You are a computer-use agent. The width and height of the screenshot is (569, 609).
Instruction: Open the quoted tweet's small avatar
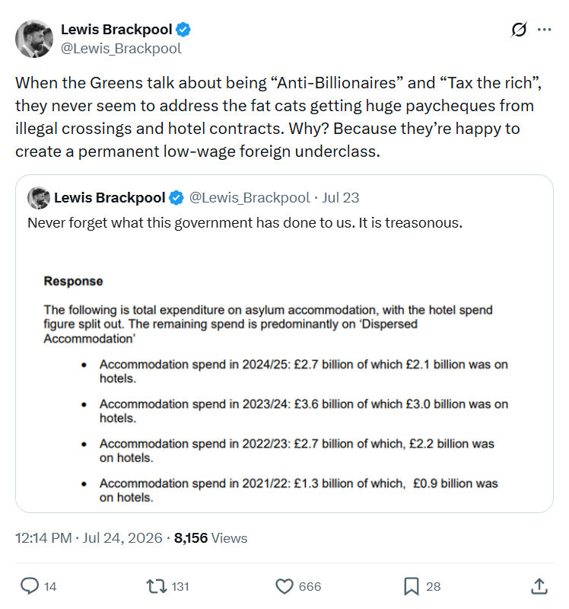(39, 198)
